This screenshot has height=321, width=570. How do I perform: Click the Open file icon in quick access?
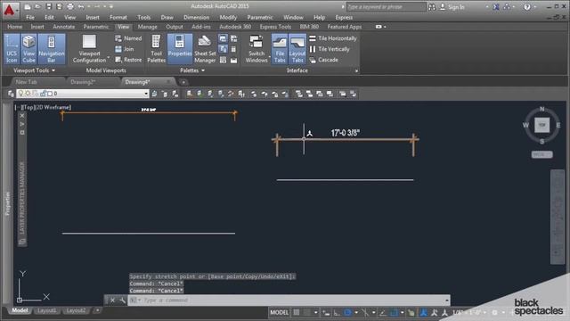37,6
